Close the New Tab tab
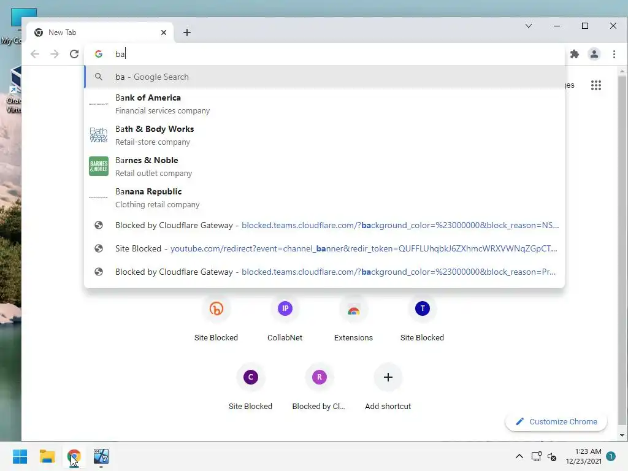The width and height of the screenshot is (628, 471). click(163, 33)
